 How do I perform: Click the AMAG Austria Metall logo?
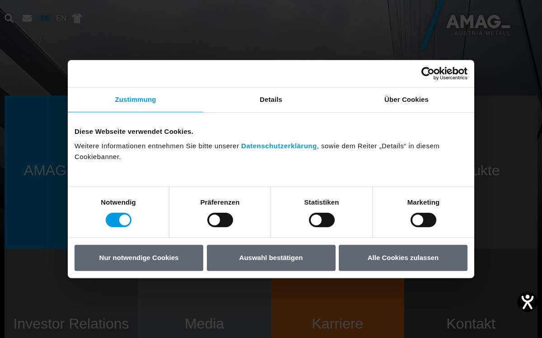pos(478,25)
